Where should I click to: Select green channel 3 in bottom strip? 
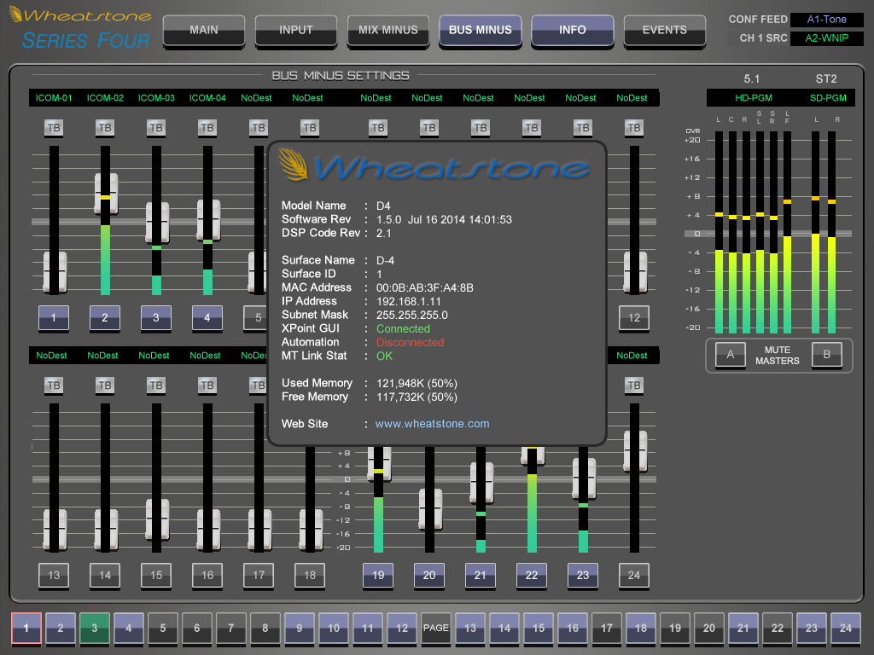[x=94, y=629]
